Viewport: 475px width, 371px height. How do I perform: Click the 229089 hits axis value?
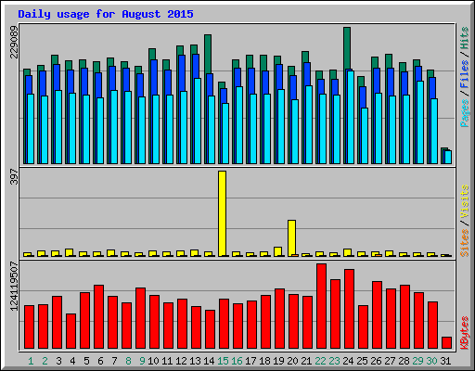[14, 42]
